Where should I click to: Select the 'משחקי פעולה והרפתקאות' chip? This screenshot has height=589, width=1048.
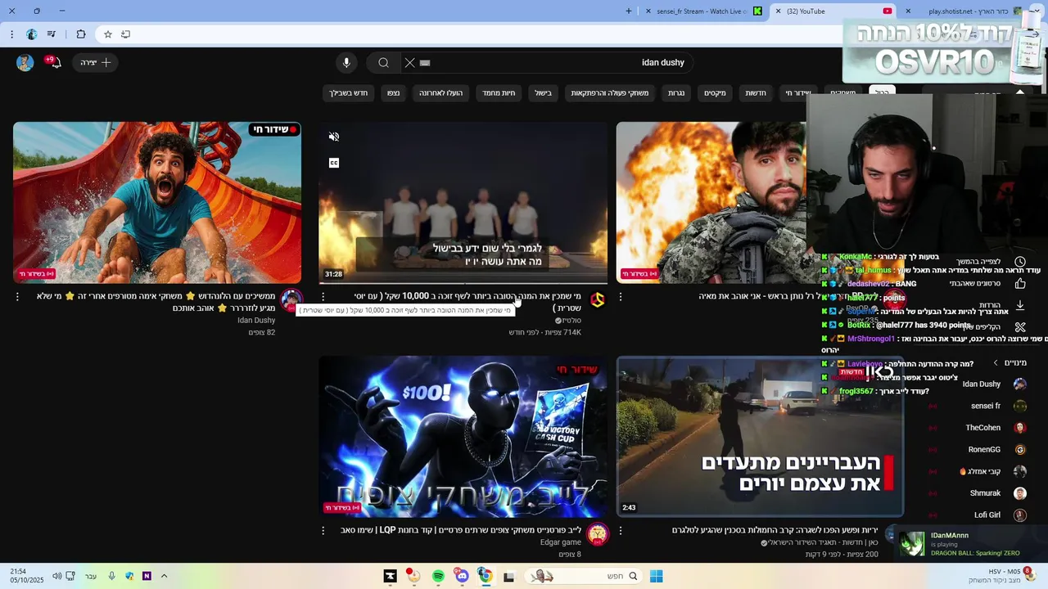tap(610, 93)
